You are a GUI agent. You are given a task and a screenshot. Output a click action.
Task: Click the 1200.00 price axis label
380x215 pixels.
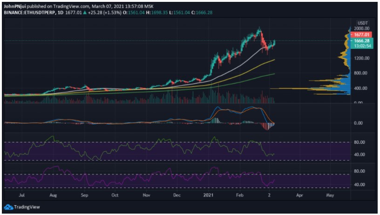point(361,58)
